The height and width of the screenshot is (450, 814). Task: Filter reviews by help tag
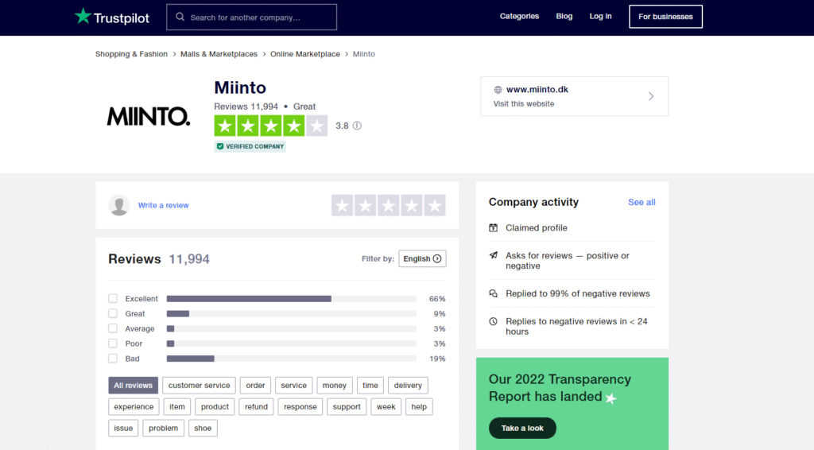(419, 406)
